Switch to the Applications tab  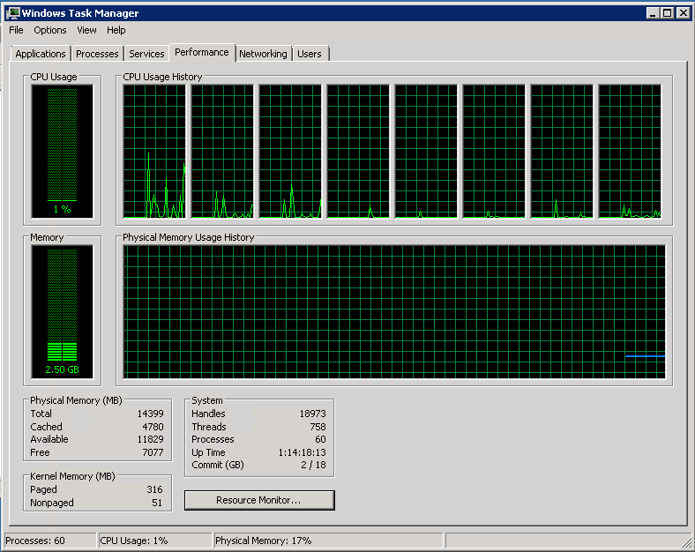[41, 54]
